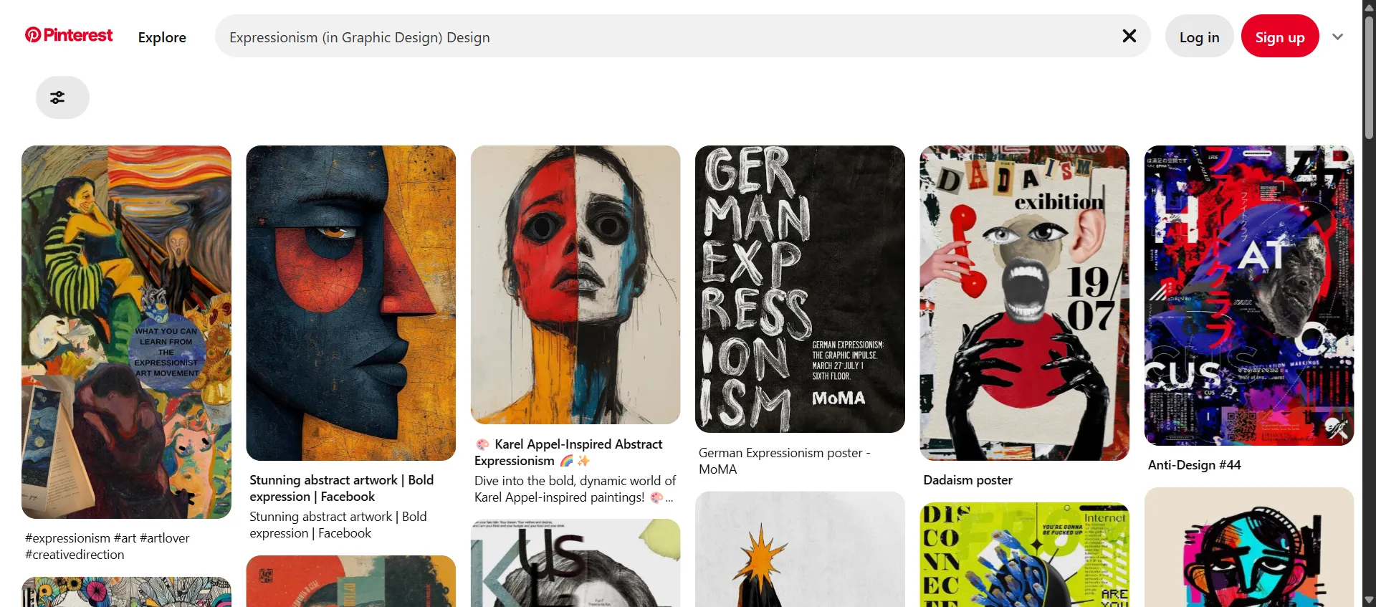The image size is (1376, 607).
Task: Expand the account chevron next to Sign up
Action: click(x=1337, y=37)
